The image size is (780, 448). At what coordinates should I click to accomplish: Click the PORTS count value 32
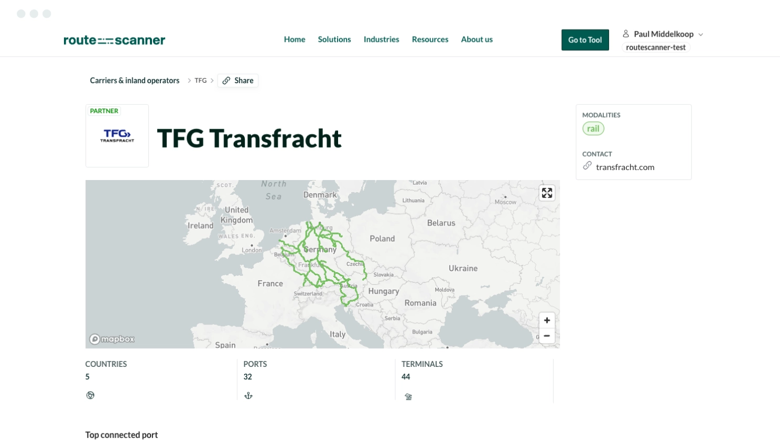pos(248,377)
